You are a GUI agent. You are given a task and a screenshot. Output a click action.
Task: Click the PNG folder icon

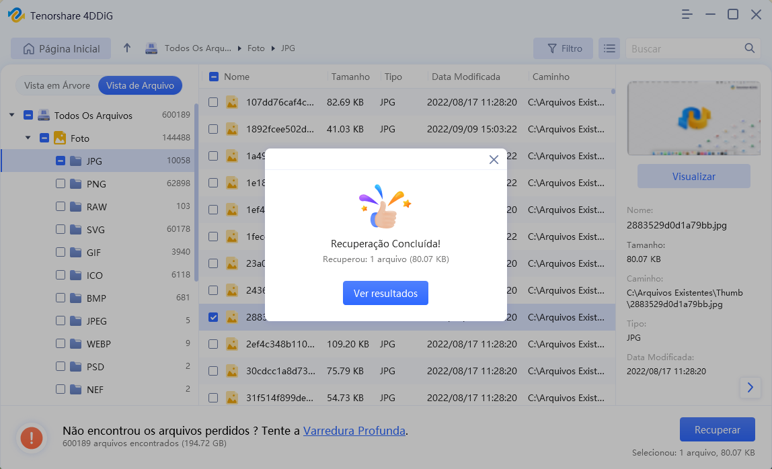click(x=76, y=183)
